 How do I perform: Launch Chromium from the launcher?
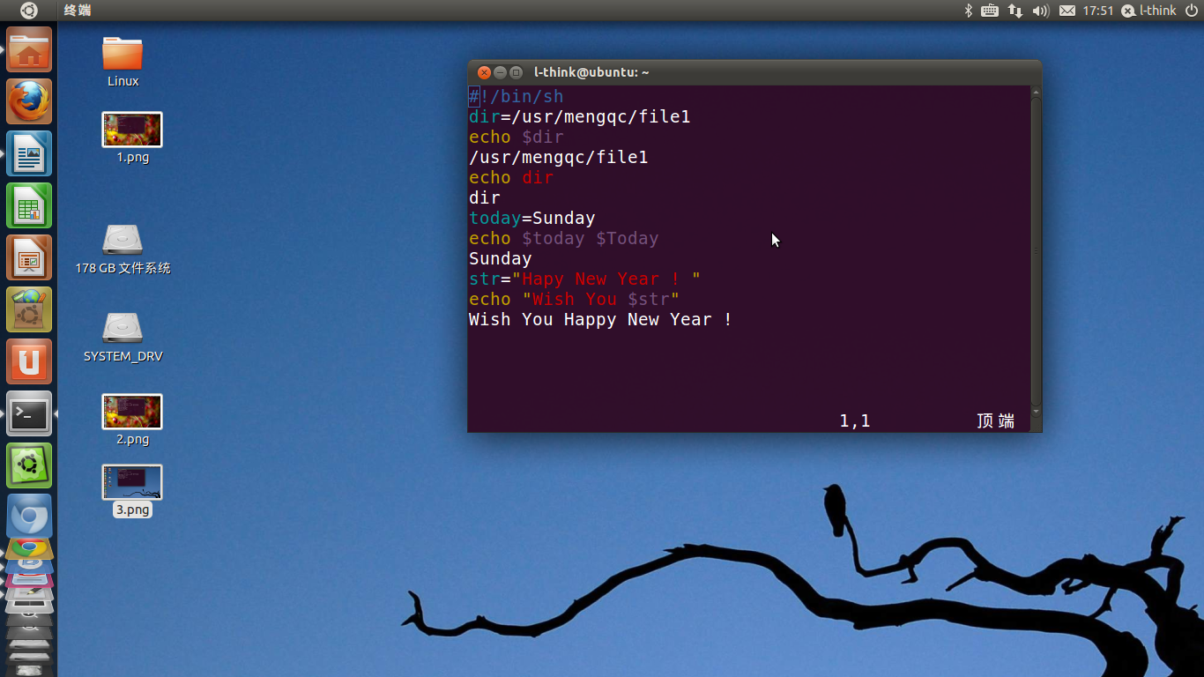(29, 515)
